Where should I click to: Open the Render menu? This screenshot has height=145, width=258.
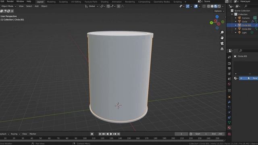pyautogui.click(x=10, y=1)
